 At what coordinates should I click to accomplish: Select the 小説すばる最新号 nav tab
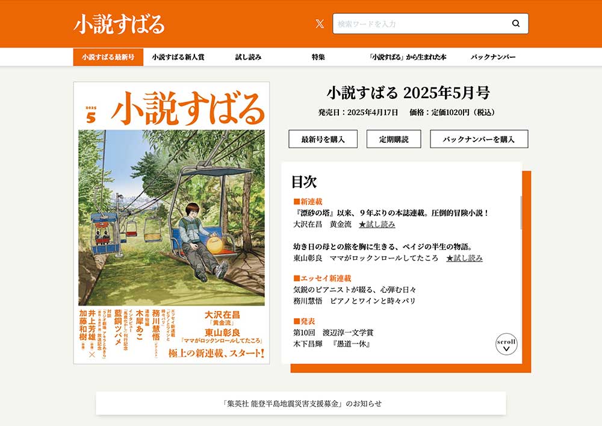[x=108, y=57]
